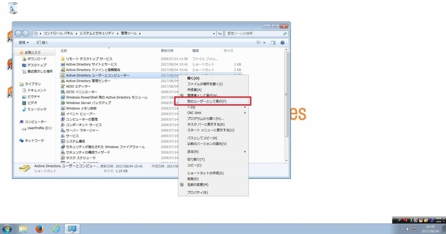Open the view options dropdown arrow
The width and height of the screenshot is (446, 234).
(264, 43)
